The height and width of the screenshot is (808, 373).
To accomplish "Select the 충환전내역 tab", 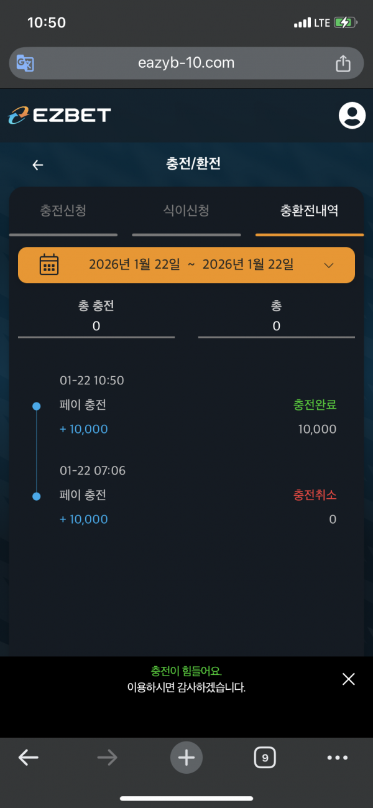I will (310, 211).
